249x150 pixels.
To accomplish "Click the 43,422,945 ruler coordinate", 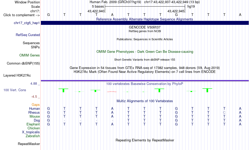I will click(176, 11).
